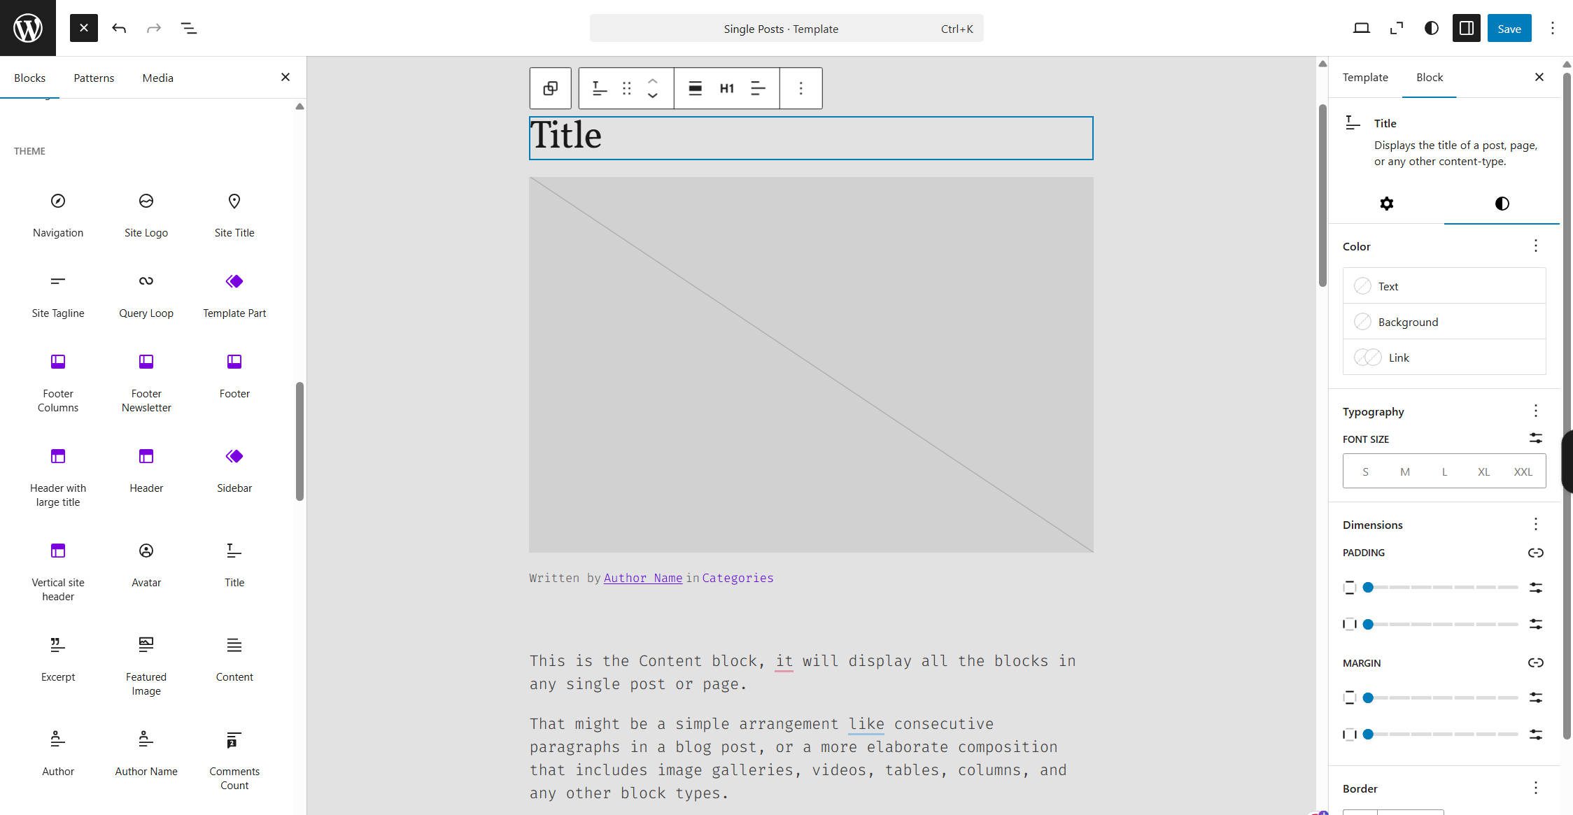Select the parent block from toolbar
This screenshot has width=1573, height=815.
pos(551,88)
